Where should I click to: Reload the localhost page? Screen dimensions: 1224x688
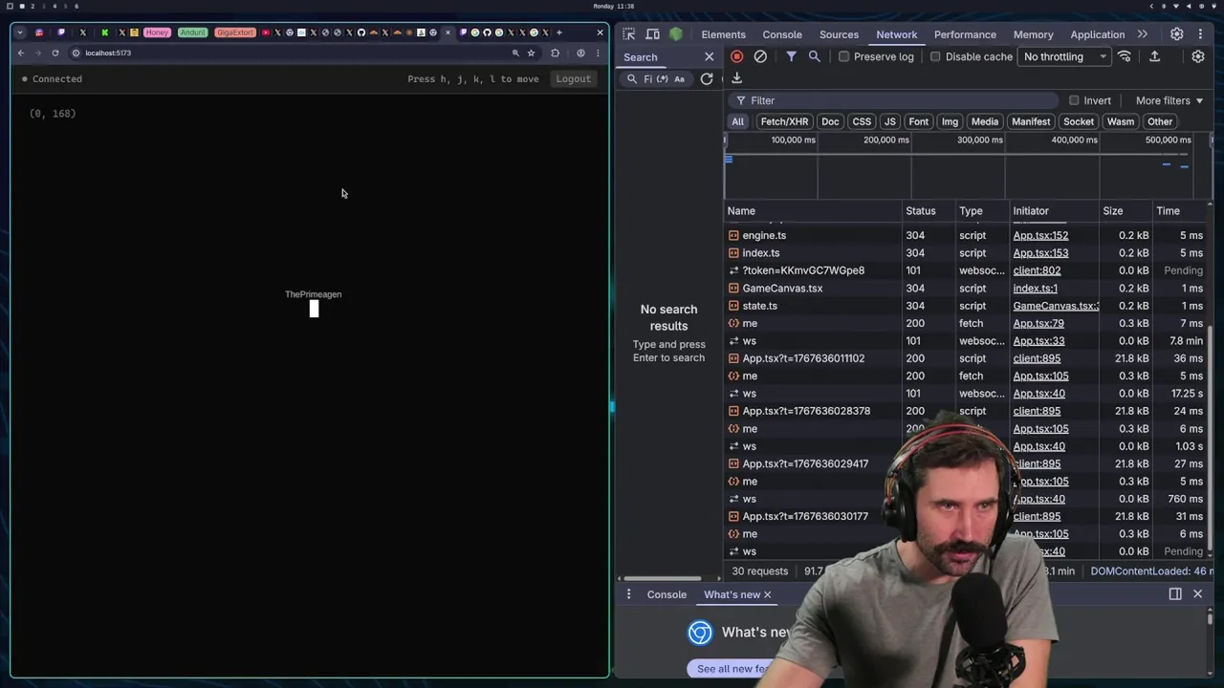(55, 53)
